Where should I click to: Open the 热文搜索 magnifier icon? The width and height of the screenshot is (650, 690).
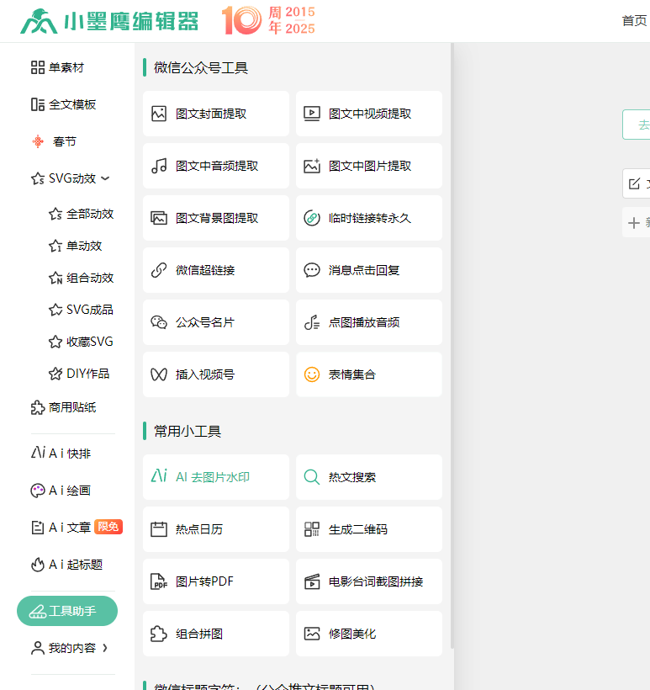point(312,477)
